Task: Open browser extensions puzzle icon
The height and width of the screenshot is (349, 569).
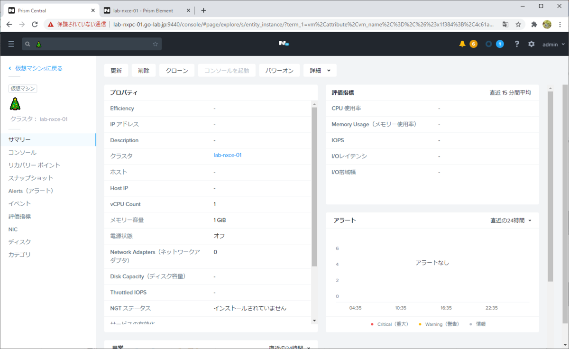Action: pos(534,24)
